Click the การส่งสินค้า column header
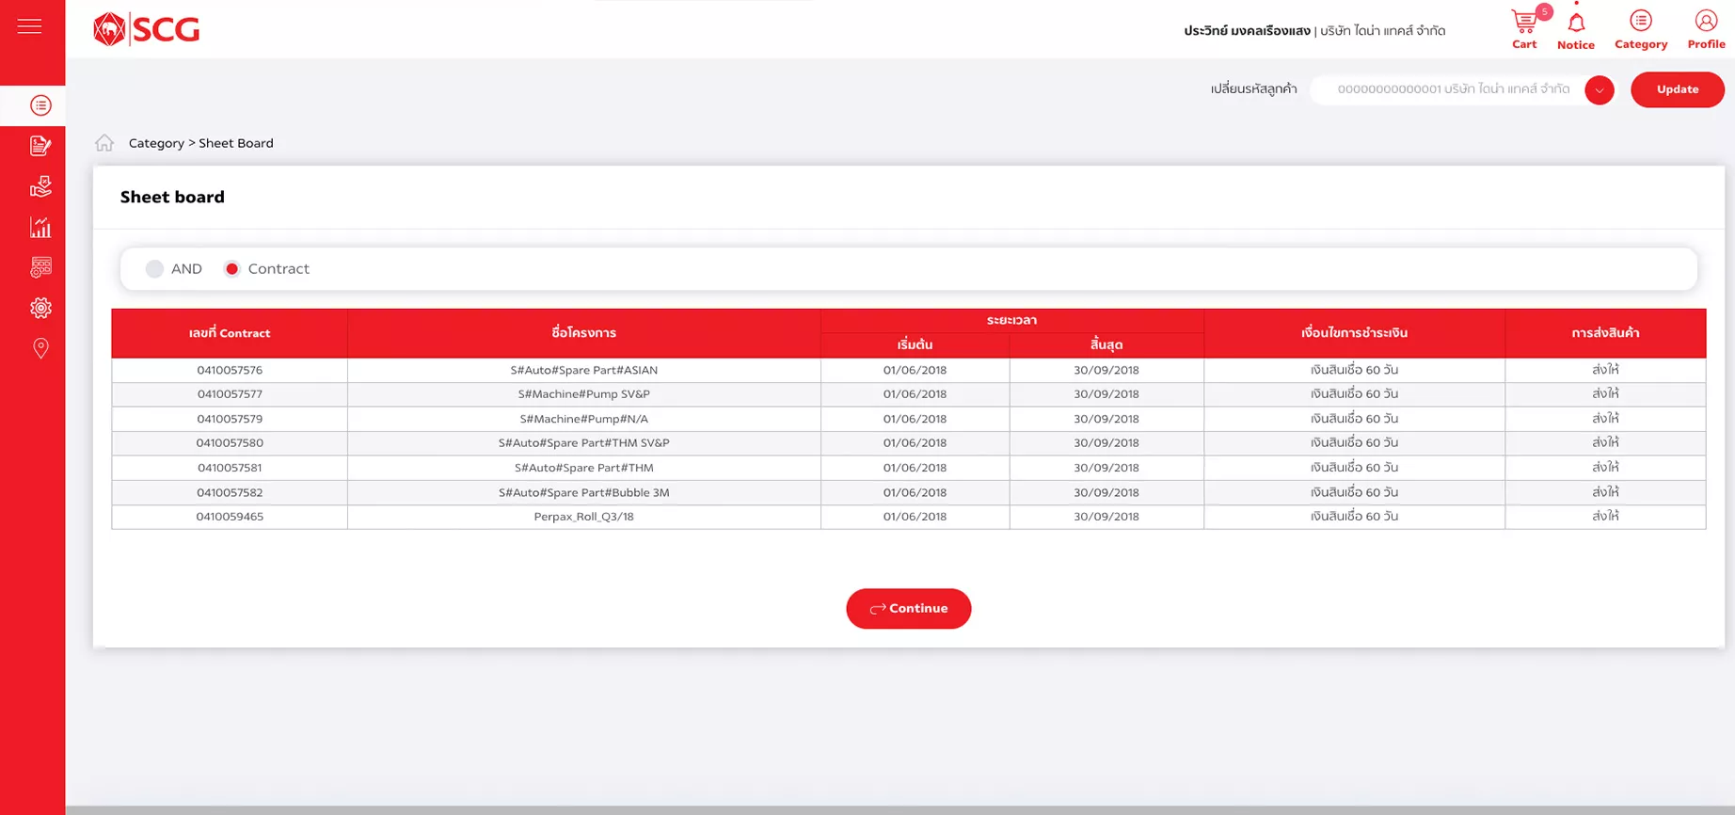This screenshot has height=815, width=1735. pos(1605,333)
